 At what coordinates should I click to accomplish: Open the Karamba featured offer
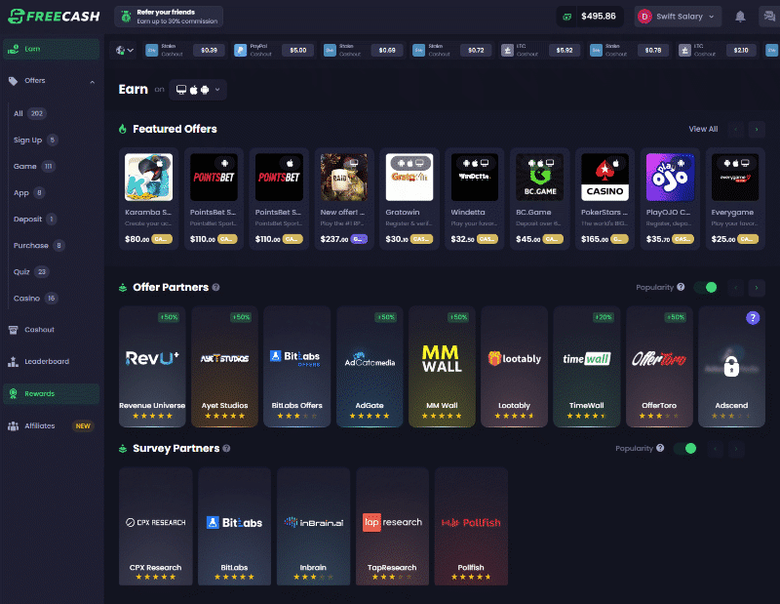pyautogui.click(x=149, y=199)
